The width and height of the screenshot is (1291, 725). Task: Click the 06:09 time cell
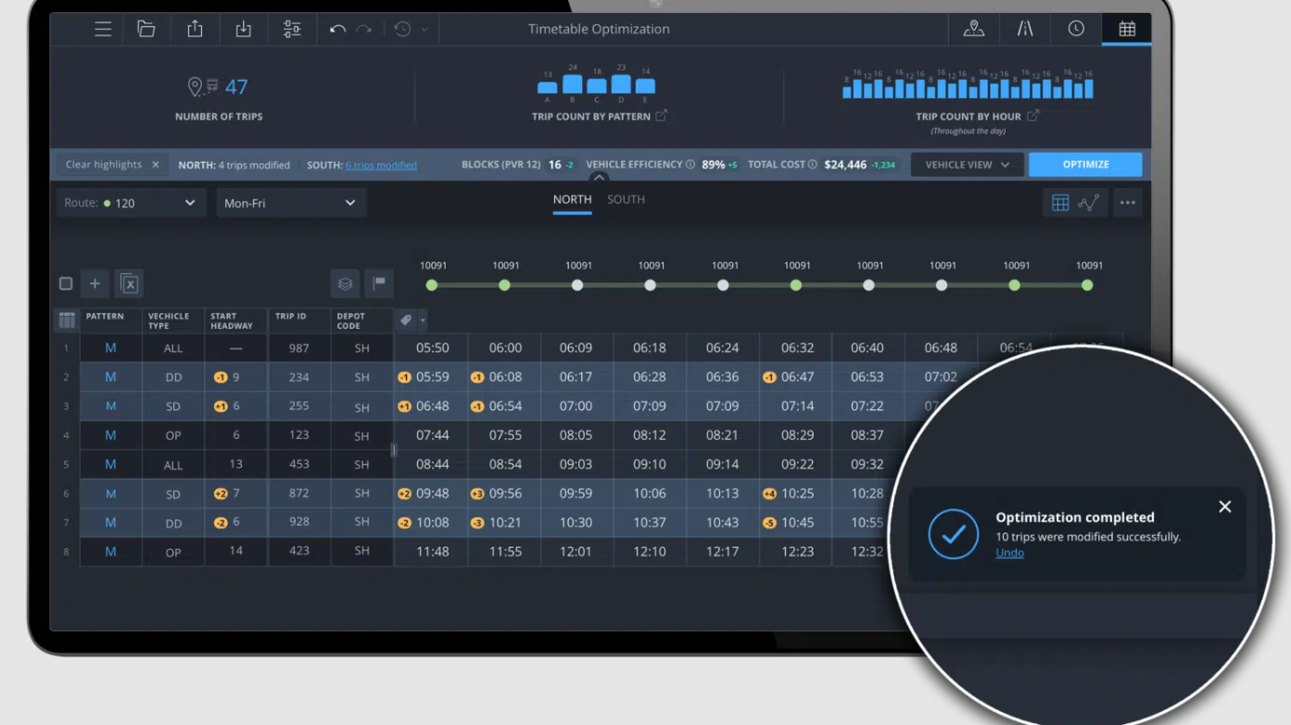(x=576, y=348)
